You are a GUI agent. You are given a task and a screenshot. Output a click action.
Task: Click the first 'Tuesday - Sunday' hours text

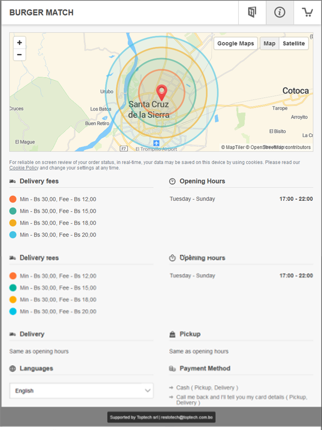click(x=192, y=199)
